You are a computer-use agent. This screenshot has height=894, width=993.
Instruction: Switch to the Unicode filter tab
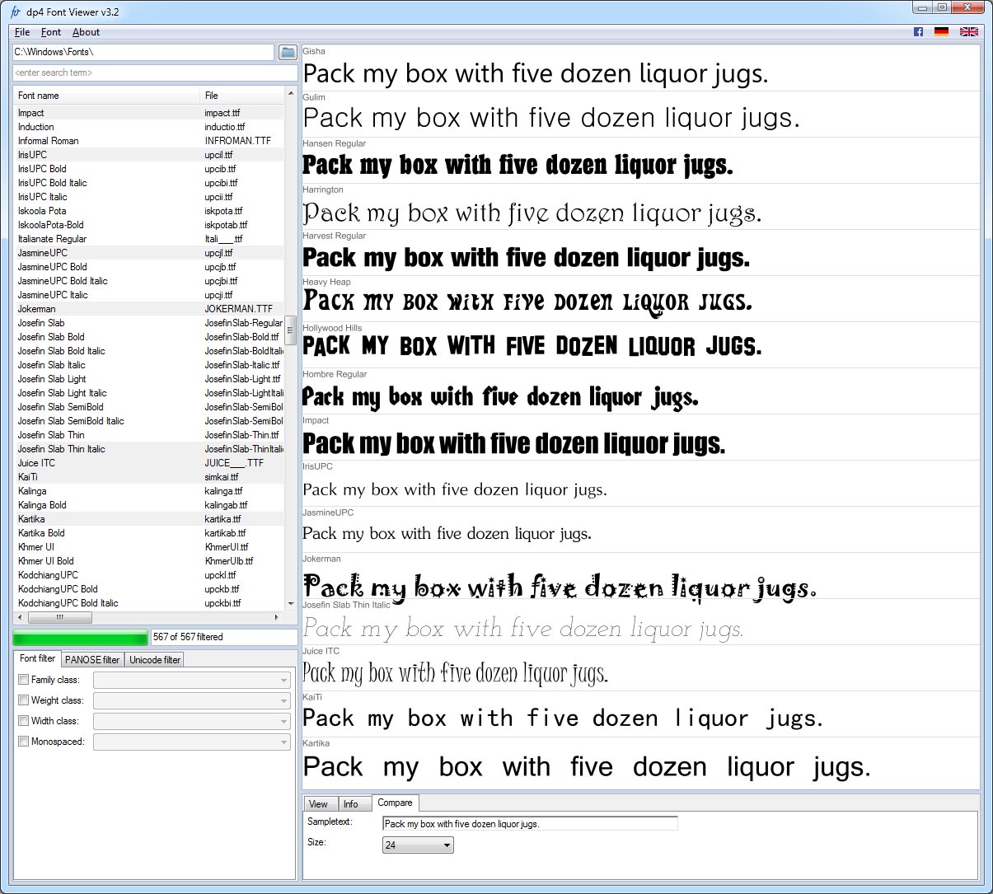[x=153, y=659]
